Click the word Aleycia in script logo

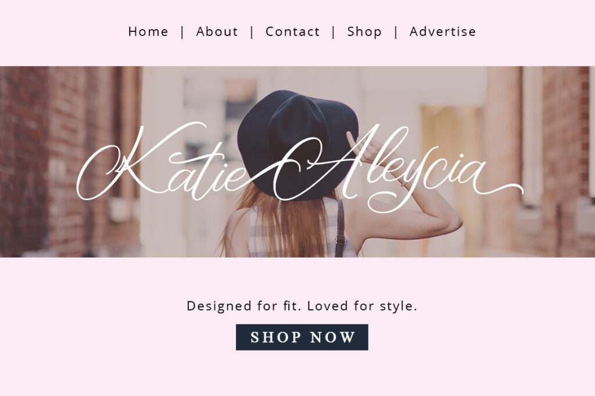tap(379, 167)
